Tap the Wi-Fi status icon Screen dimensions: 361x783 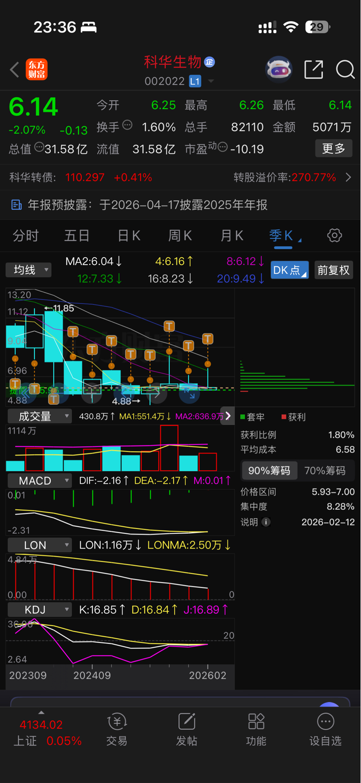(x=291, y=27)
